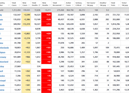
Task: Select total tests value 918,460
Action: (x=116, y=57)
